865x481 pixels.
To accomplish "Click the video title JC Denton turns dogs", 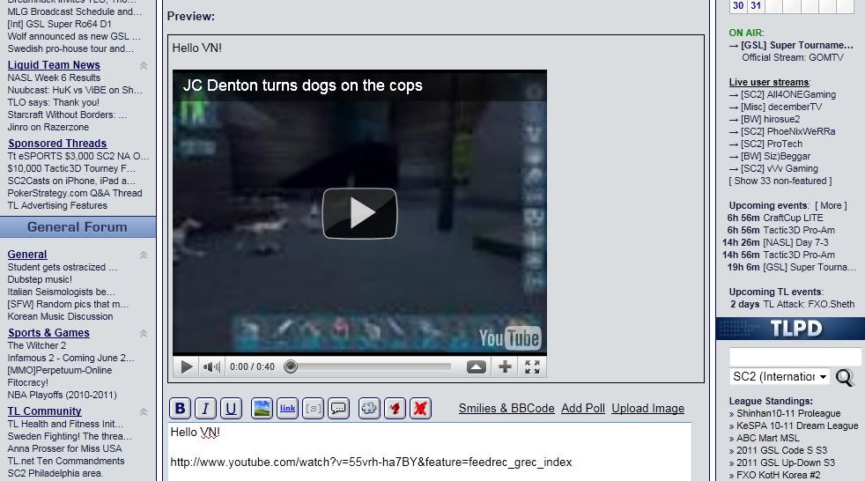I will point(303,85).
